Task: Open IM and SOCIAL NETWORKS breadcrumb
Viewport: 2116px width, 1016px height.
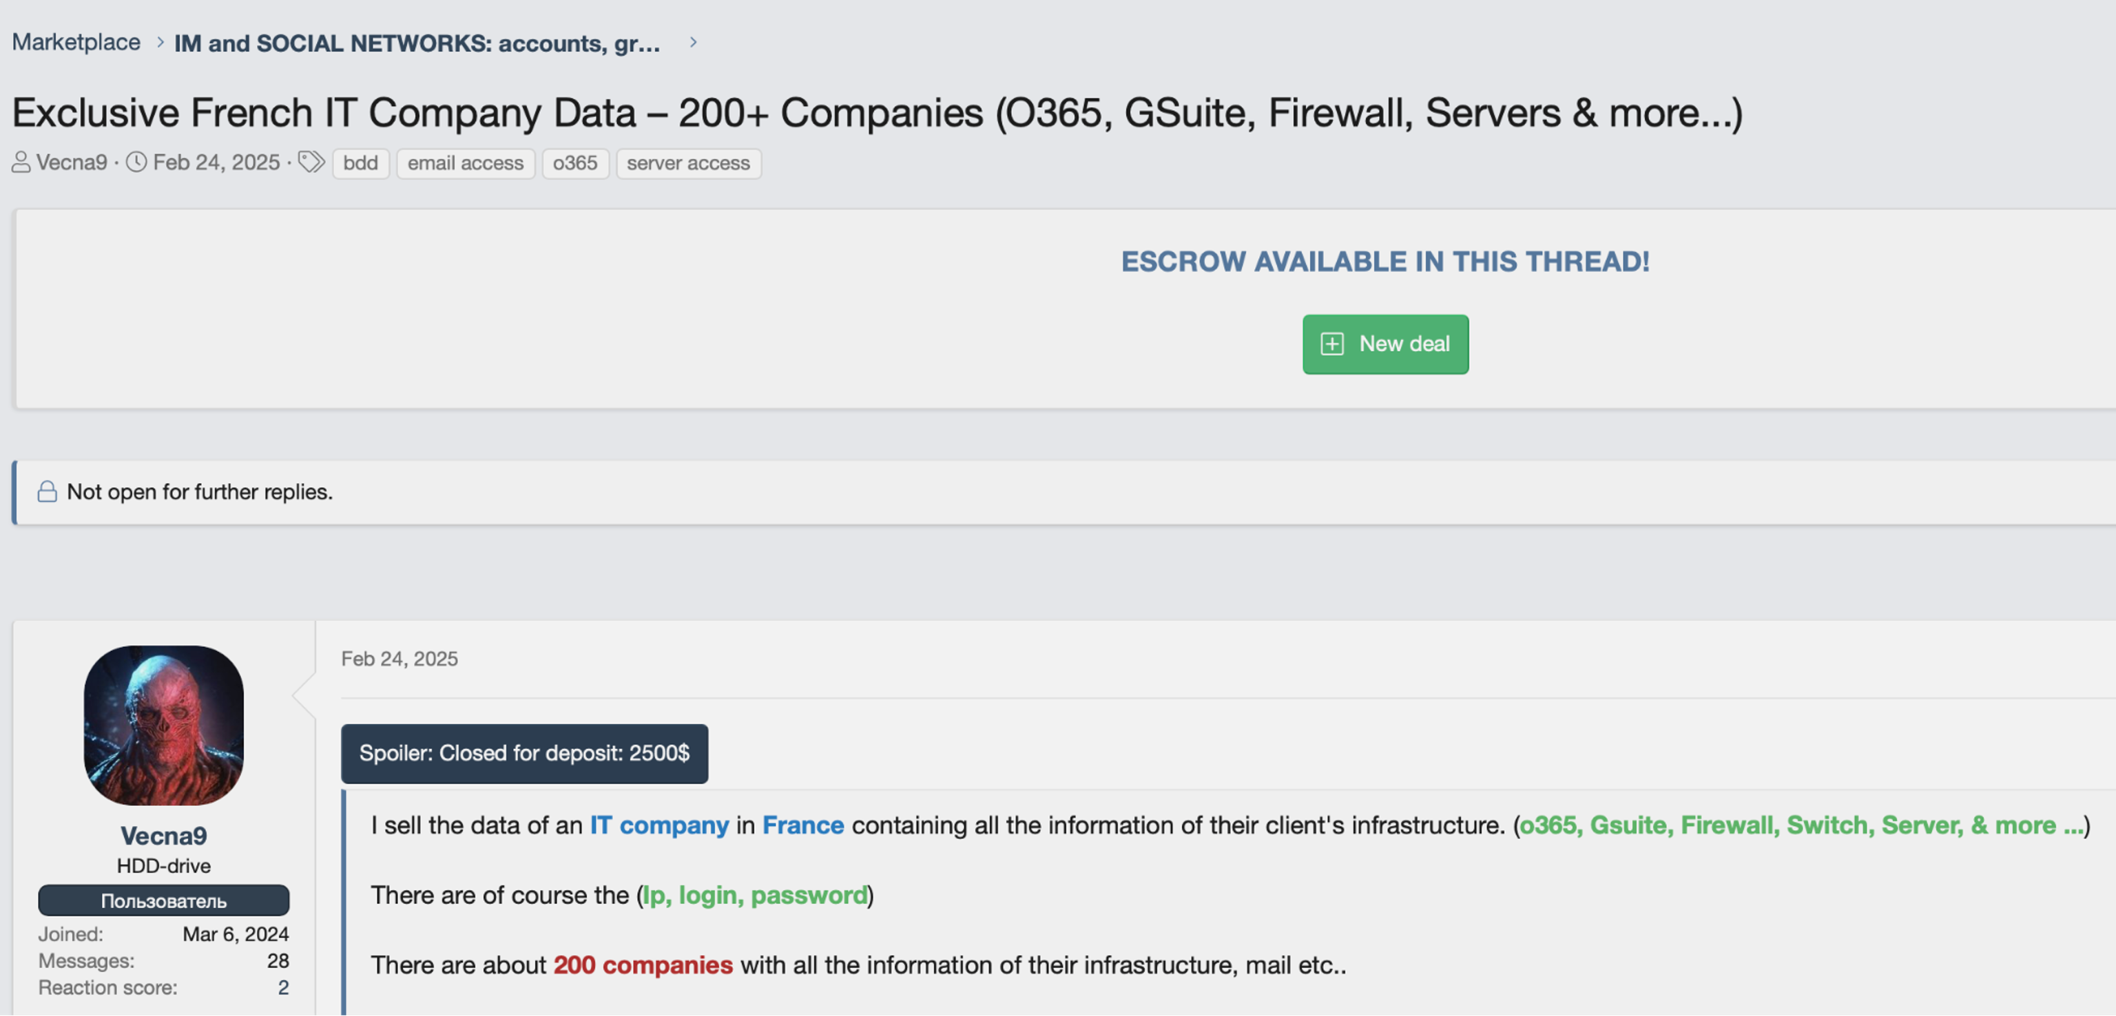Action: coord(417,43)
